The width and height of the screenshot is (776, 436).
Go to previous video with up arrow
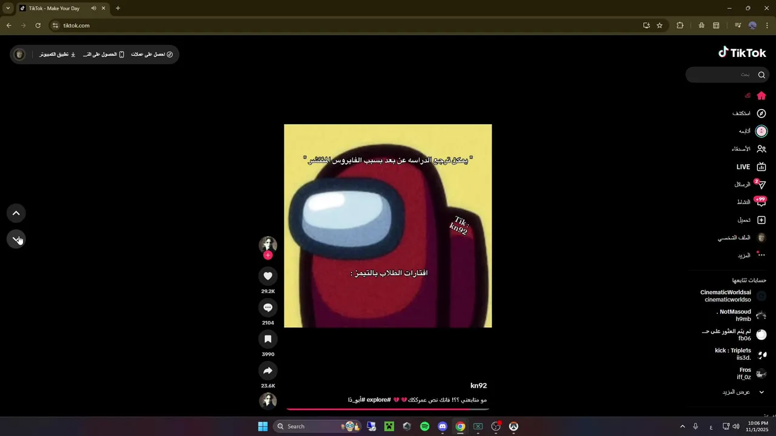(16, 213)
